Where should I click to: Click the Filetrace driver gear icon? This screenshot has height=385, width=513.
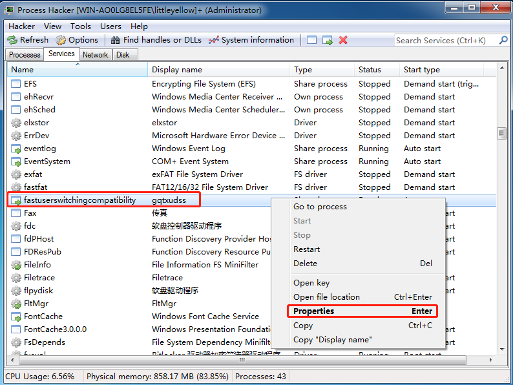[16, 278]
